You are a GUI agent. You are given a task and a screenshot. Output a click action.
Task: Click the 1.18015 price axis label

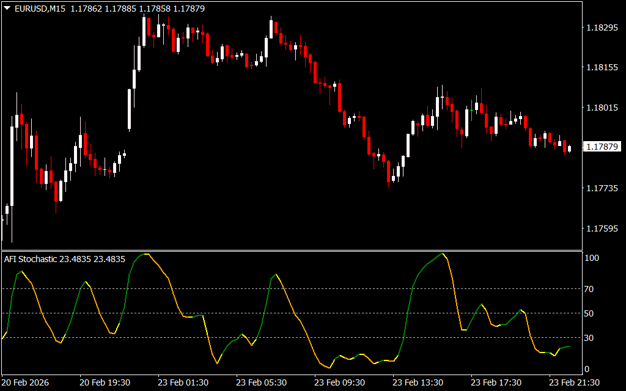click(601, 108)
